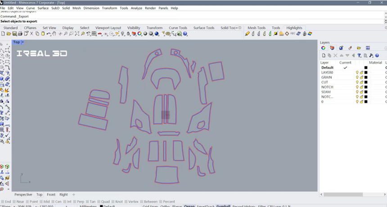Click the Cut scissors icon
This screenshot has width=387, height=207.
[x=31, y=34]
